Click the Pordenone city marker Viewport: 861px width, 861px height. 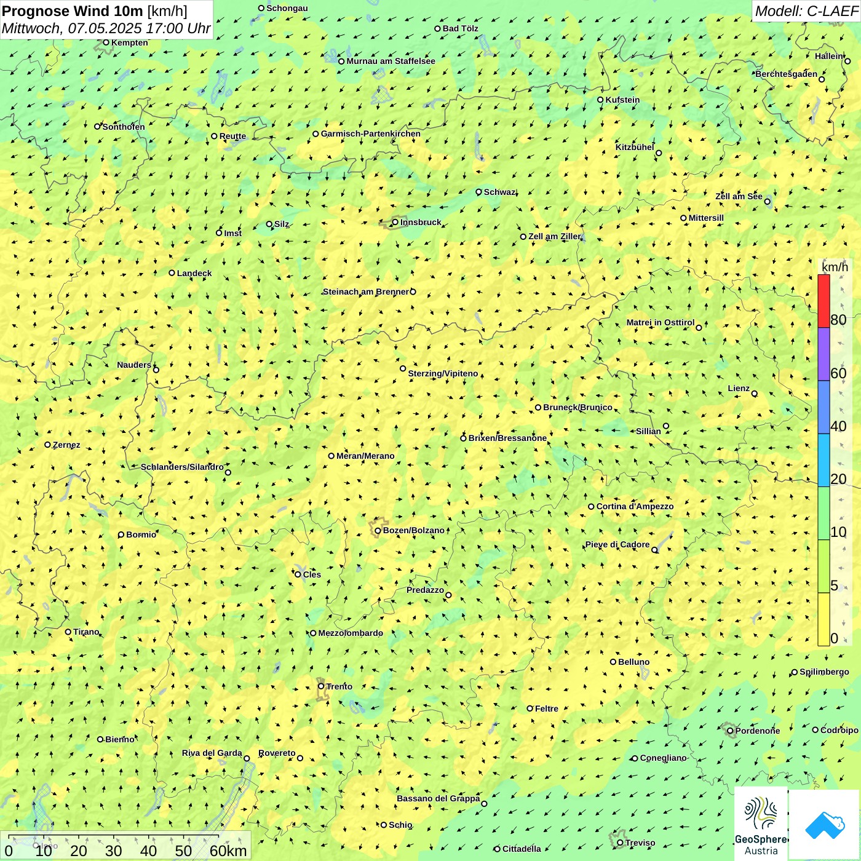[730, 731]
